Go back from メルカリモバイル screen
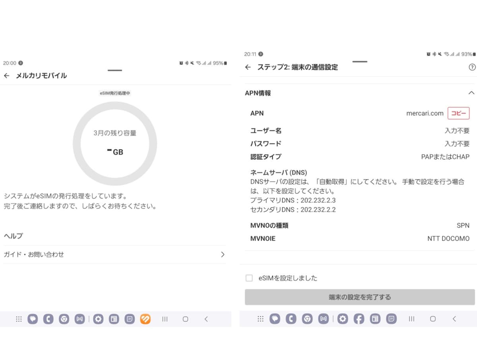Image resolution: width=477 pixels, height=355 pixels. pyautogui.click(x=6, y=76)
